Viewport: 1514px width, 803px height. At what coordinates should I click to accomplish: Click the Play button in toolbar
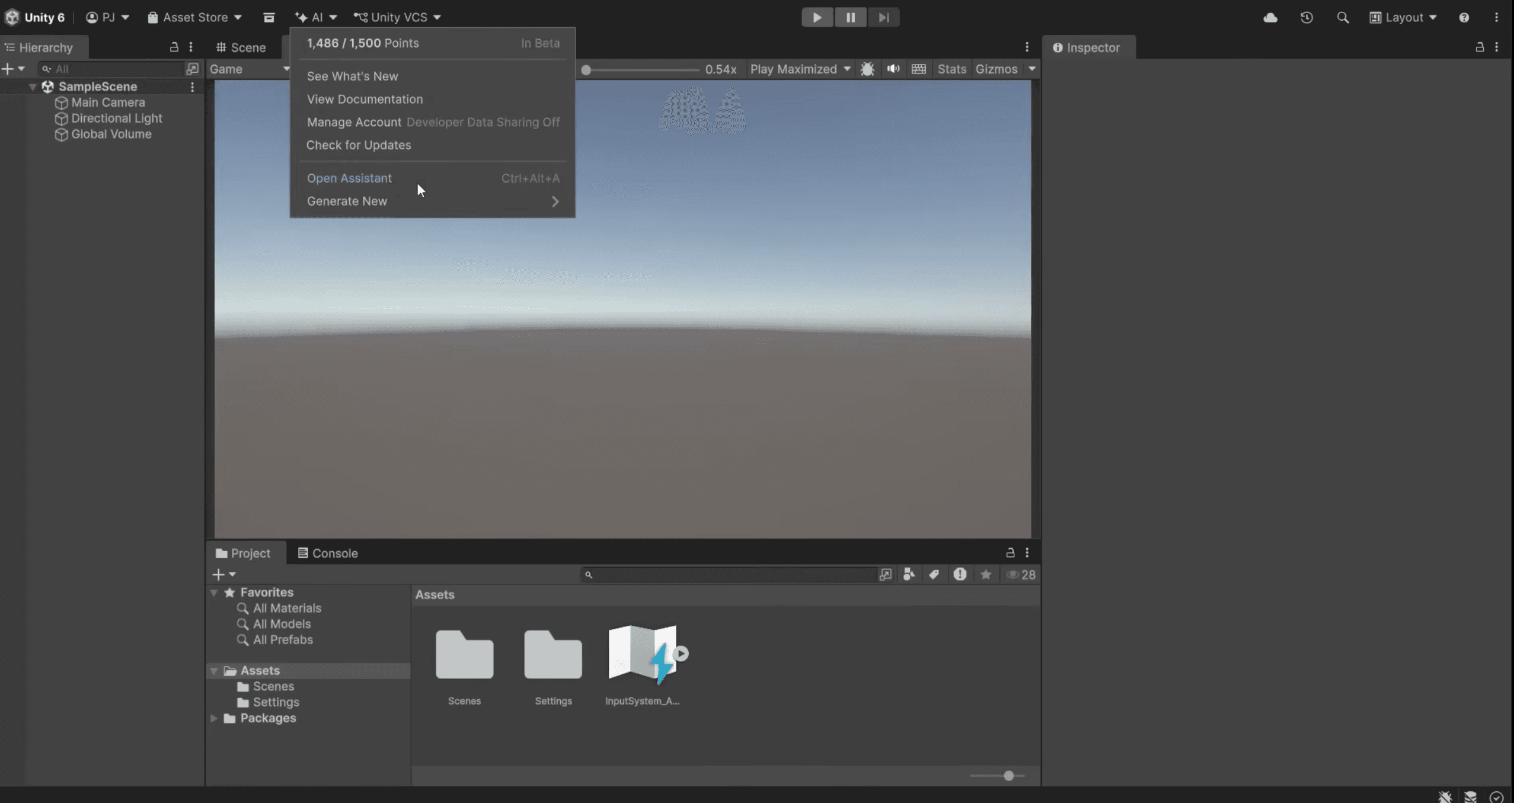click(x=817, y=17)
